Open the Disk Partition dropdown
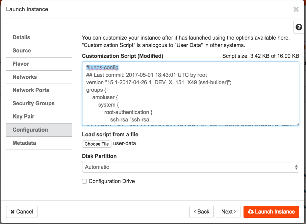 [x=190, y=167]
